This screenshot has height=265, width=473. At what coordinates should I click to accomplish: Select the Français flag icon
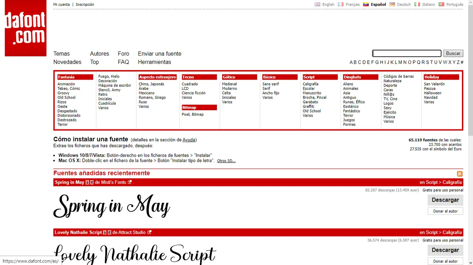coord(341,4)
